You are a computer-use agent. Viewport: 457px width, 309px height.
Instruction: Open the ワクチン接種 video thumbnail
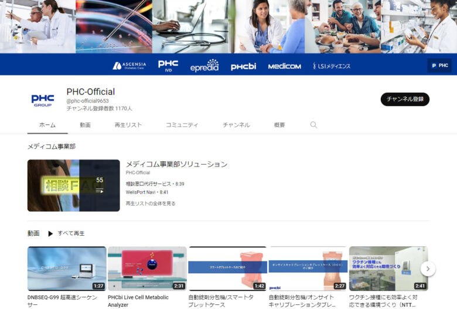[x=388, y=269]
